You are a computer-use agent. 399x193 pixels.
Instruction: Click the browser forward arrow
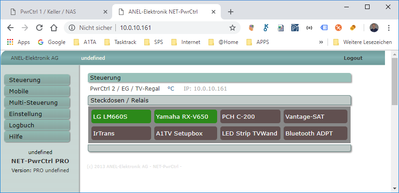click(25, 28)
